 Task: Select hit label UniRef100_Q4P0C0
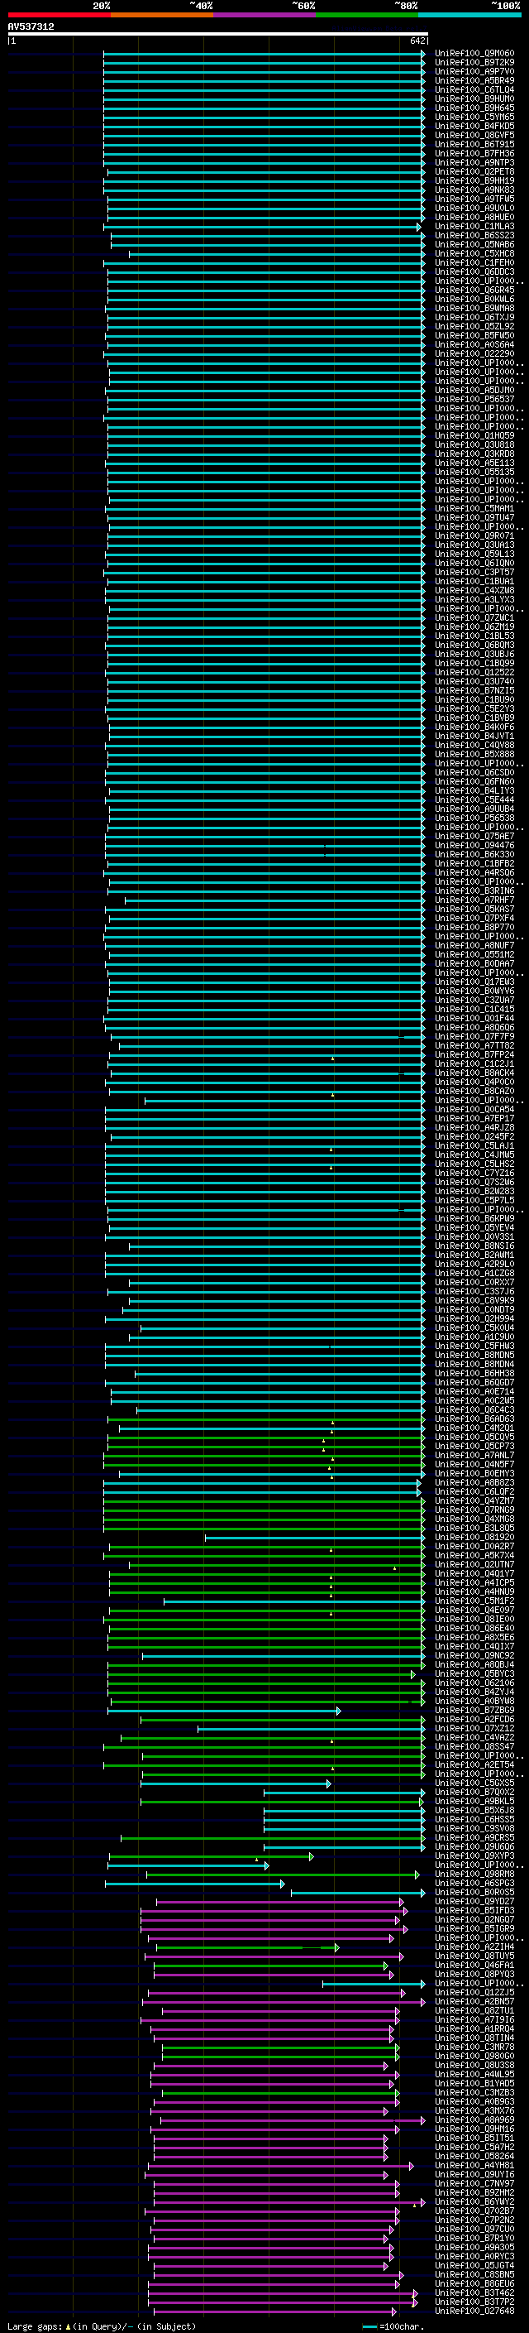(x=474, y=1082)
